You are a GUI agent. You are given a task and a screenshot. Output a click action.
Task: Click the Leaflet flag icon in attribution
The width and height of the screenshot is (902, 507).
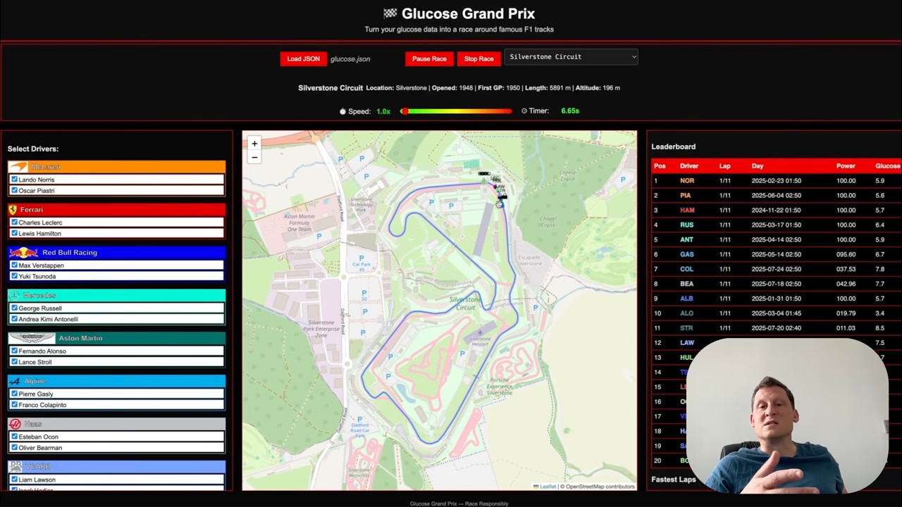(x=536, y=487)
